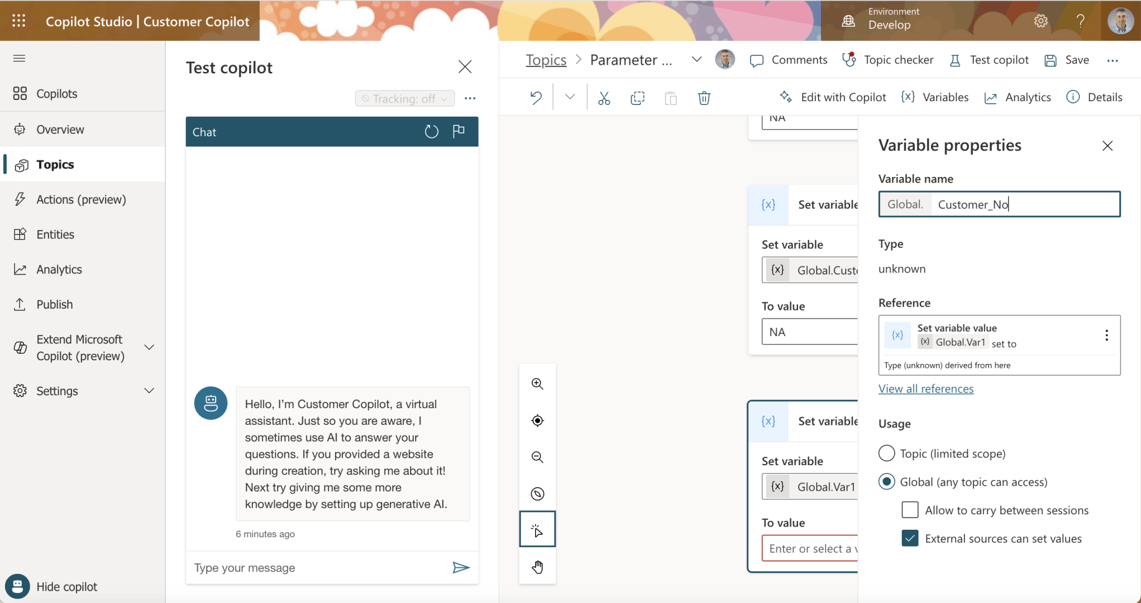Screen dimensions: 1141x603
Task: Select Topics in sidebar
Action: [83, 165]
